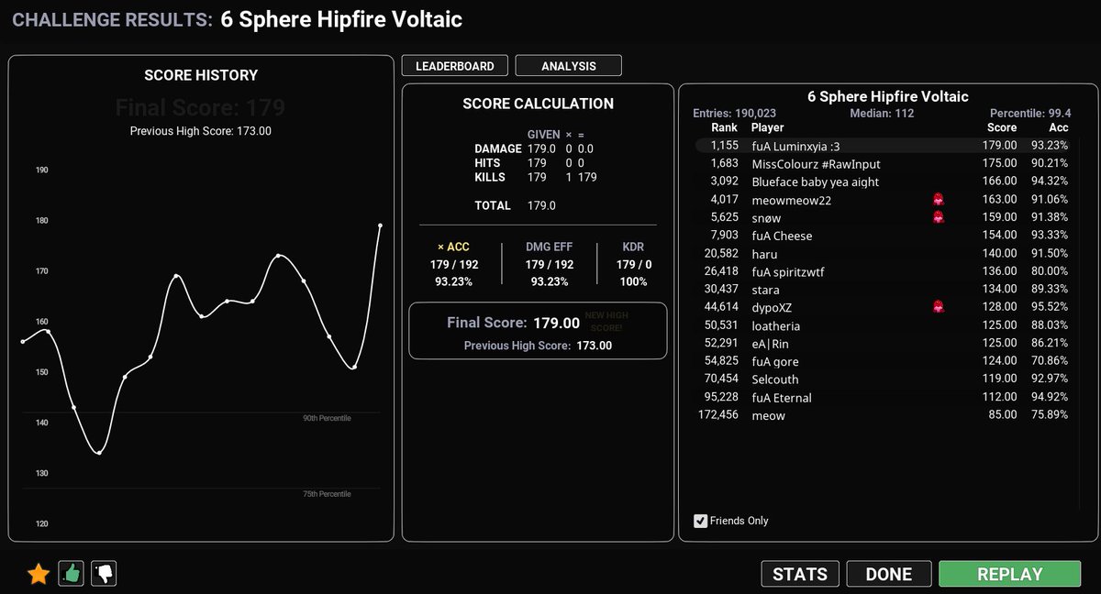Viewport: 1101px width, 594px height.
Task: Open the Stats button
Action: tap(800, 574)
